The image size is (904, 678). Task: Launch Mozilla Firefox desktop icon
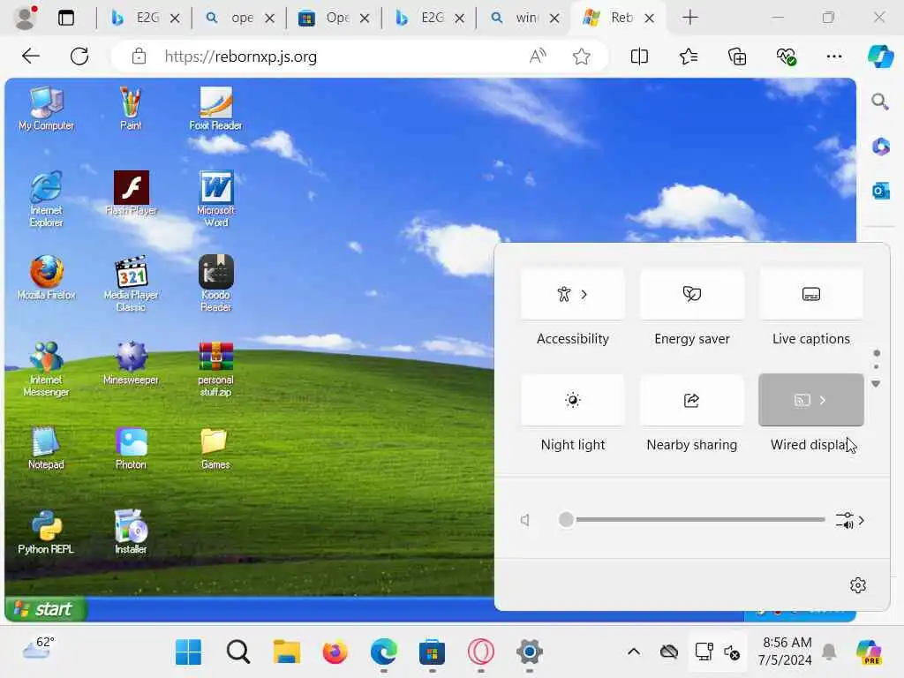coord(46,278)
